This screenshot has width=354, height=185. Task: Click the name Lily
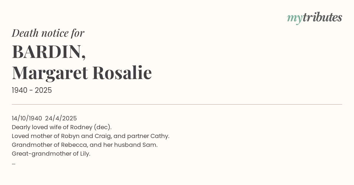point(84,154)
